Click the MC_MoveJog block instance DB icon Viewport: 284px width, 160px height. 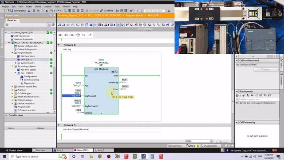(113, 72)
